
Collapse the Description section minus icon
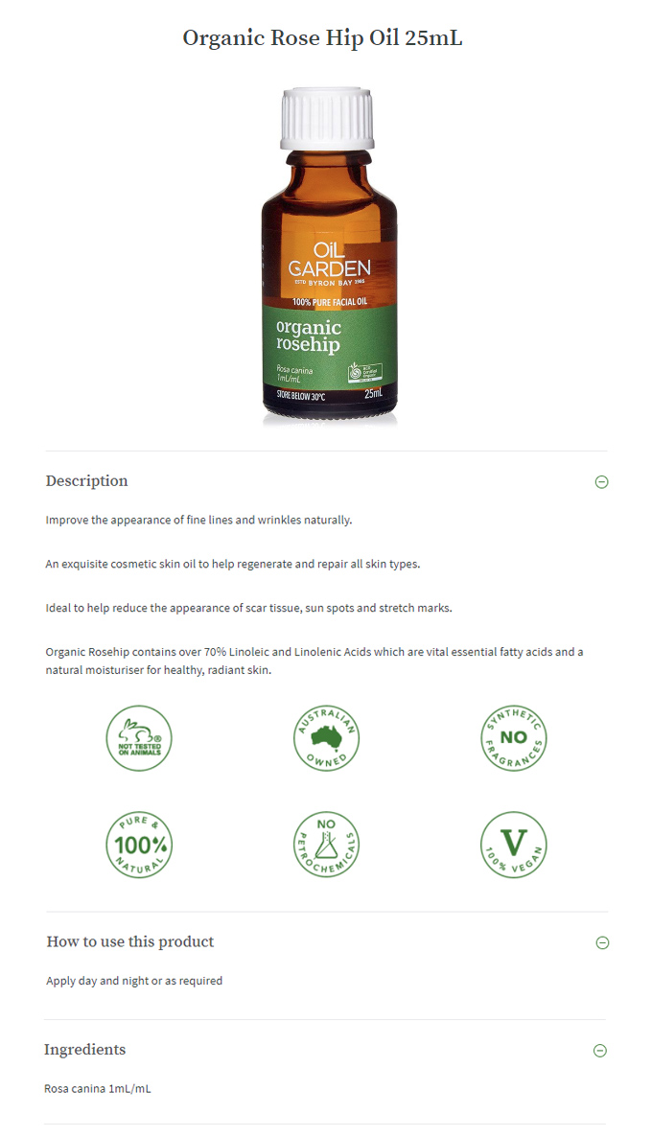601,481
